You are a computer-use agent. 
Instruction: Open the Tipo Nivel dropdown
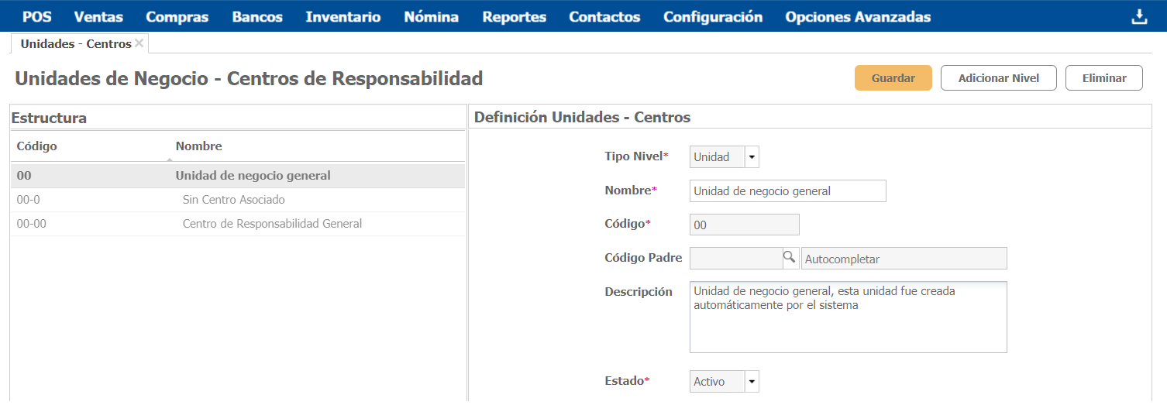751,157
